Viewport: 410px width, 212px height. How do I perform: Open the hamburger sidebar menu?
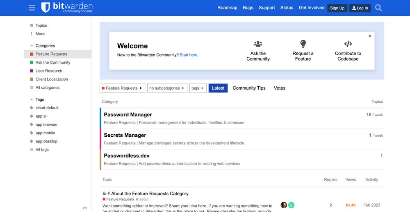32,8
